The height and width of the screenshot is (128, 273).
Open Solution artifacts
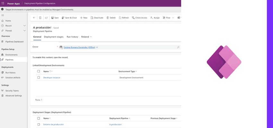click(x=13, y=77)
